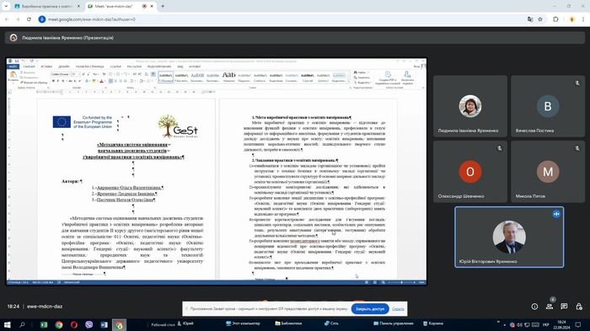
Task: Show the participants people panel
Action: 550,307
